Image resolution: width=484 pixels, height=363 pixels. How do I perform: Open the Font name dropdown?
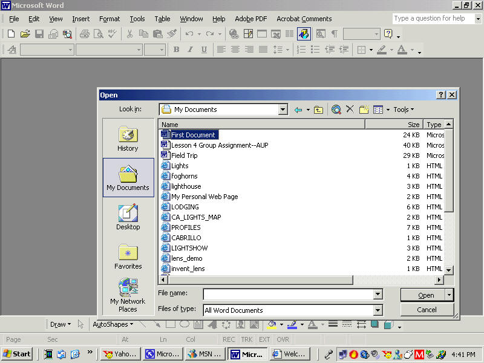coord(139,50)
